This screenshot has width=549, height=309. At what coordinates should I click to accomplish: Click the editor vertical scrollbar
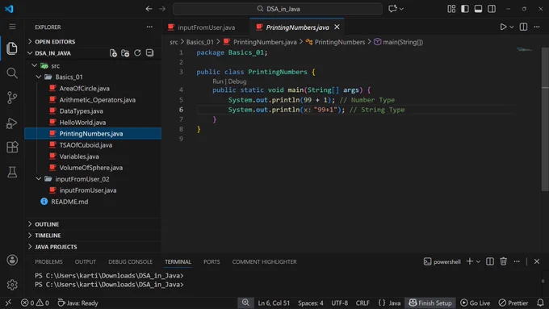click(x=545, y=119)
